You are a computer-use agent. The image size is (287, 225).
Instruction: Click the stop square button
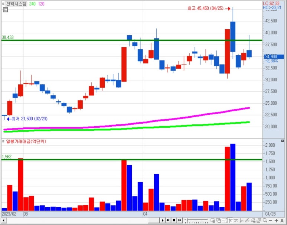(174, 220)
